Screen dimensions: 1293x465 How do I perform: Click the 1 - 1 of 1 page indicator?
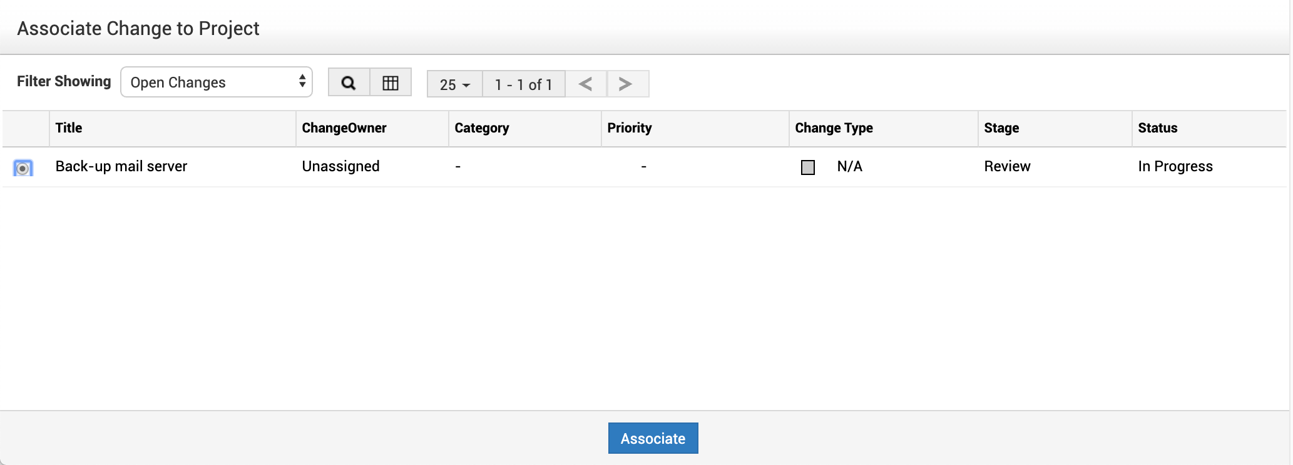pyautogui.click(x=523, y=84)
